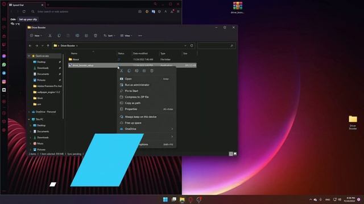Switch to details view in status bar
The height and width of the screenshot is (204, 364).
click(231, 154)
